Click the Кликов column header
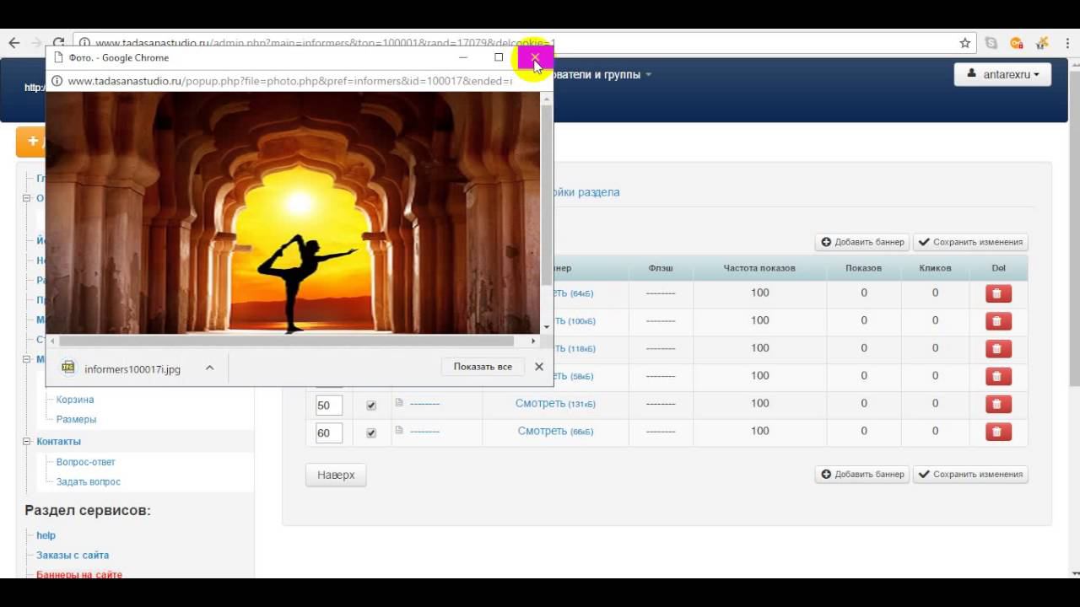The image size is (1080, 607). pyautogui.click(x=935, y=268)
